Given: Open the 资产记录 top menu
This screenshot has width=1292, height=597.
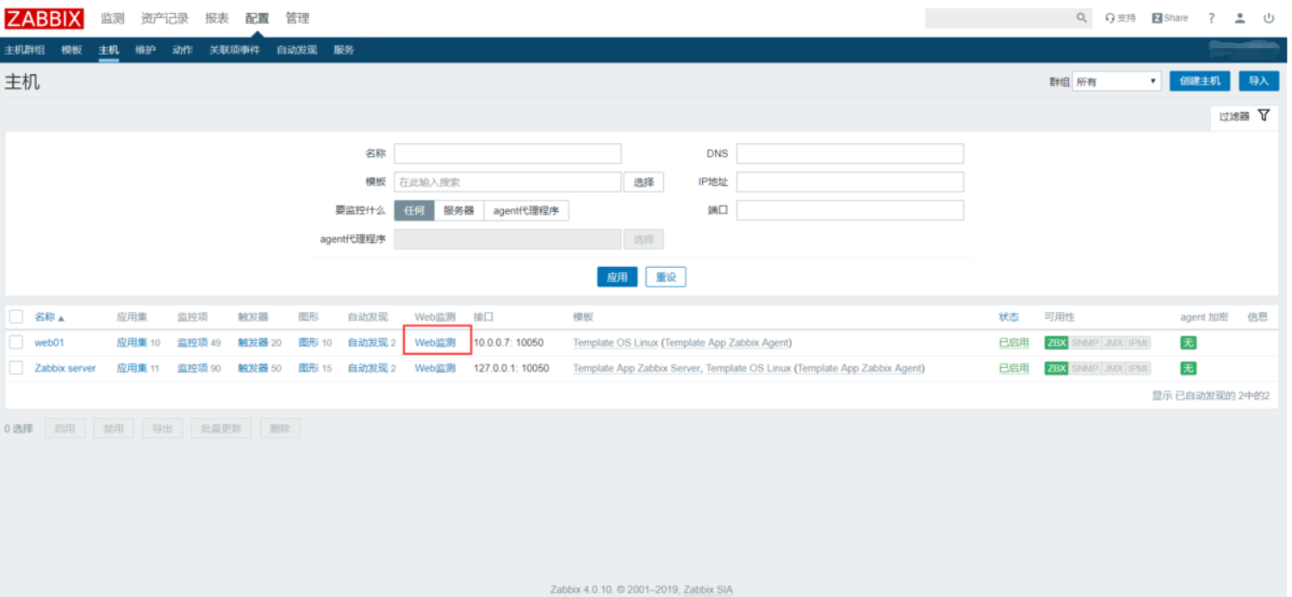Looking at the screenshot, I should coord(165,18).
